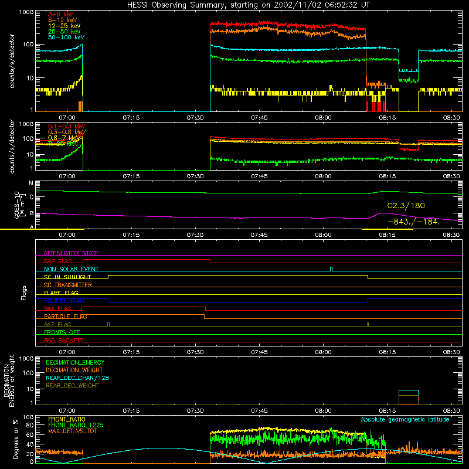This screenshot has height=469, width=469.
Task: Click the 'Flags' axis title
Action: coord(23,293)
